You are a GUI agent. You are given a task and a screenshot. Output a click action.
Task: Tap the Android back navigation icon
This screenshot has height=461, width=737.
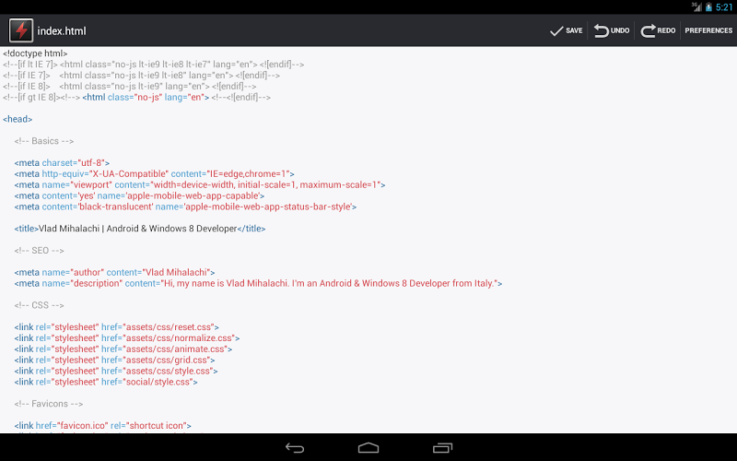(x=295, y=448)
